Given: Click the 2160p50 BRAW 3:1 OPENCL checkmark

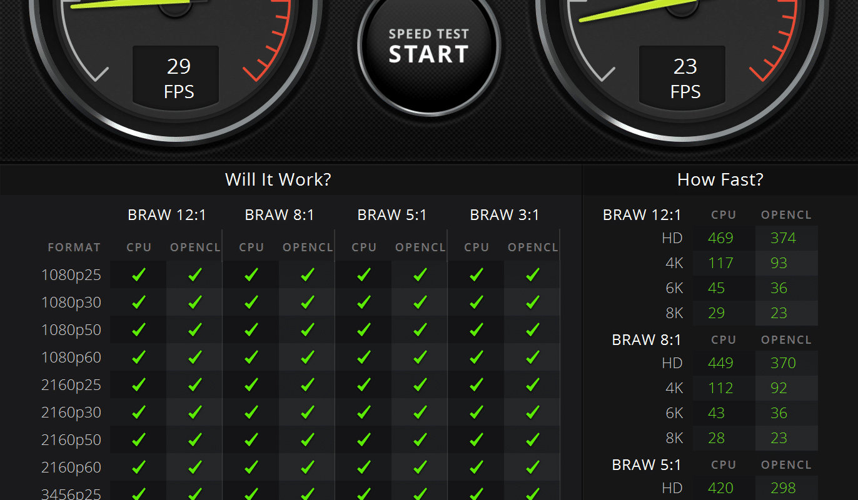Looking at the screenshot, I should click(533, 439).
